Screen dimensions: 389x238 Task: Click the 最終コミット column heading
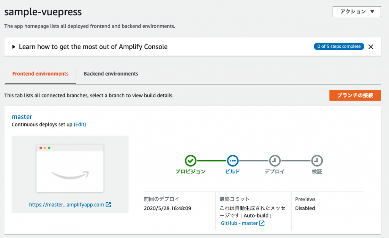point(234,199)
